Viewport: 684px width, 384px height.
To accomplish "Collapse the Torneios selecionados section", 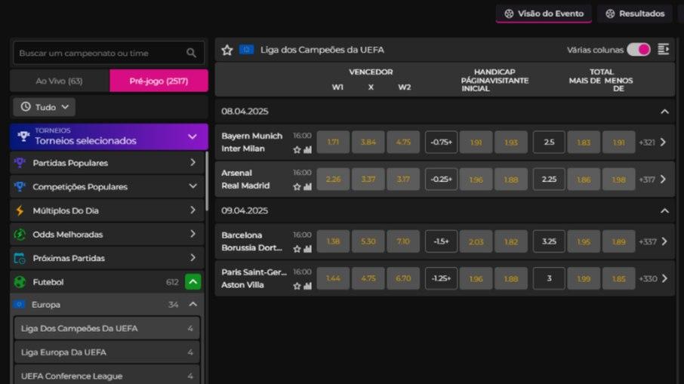I will 193,137.
